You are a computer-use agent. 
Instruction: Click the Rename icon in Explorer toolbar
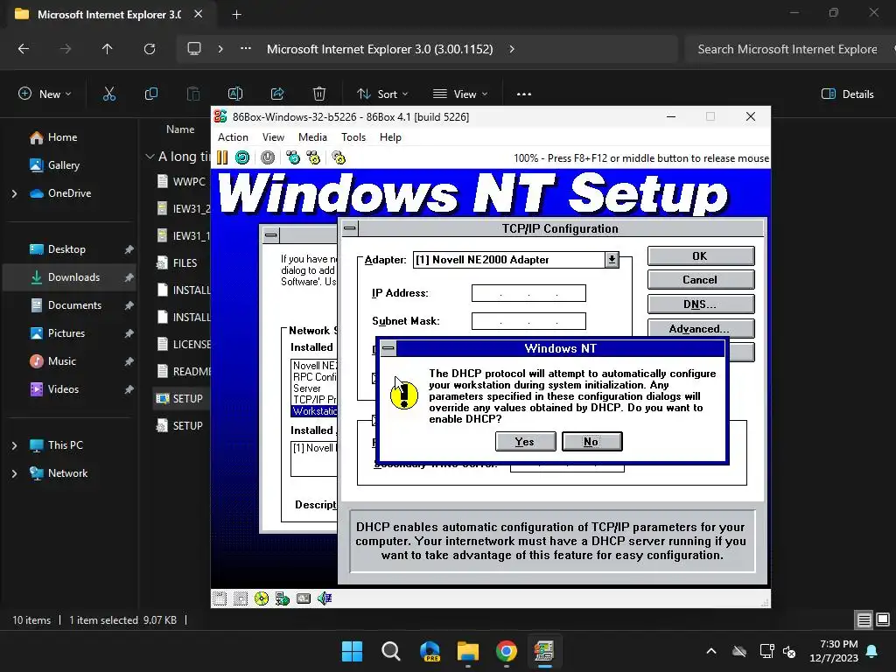(x=235, y=94)
